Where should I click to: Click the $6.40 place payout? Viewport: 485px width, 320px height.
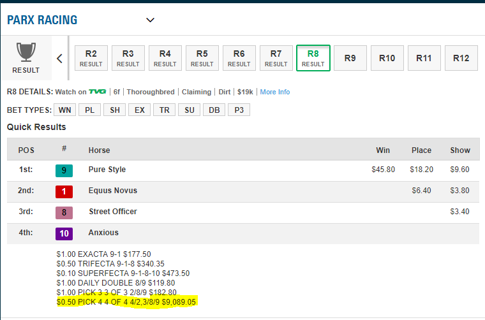pyautogui.click(x=421, y=191)
